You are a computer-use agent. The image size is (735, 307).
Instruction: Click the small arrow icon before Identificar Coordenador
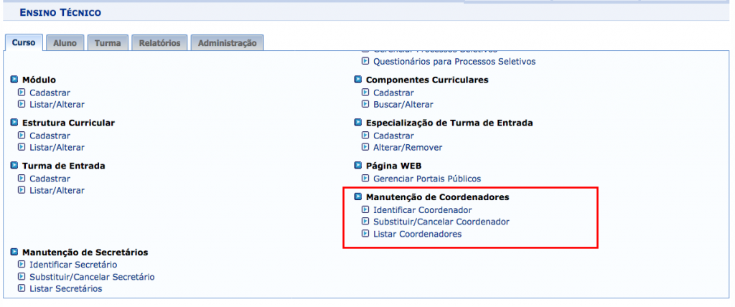coord(365,210)
